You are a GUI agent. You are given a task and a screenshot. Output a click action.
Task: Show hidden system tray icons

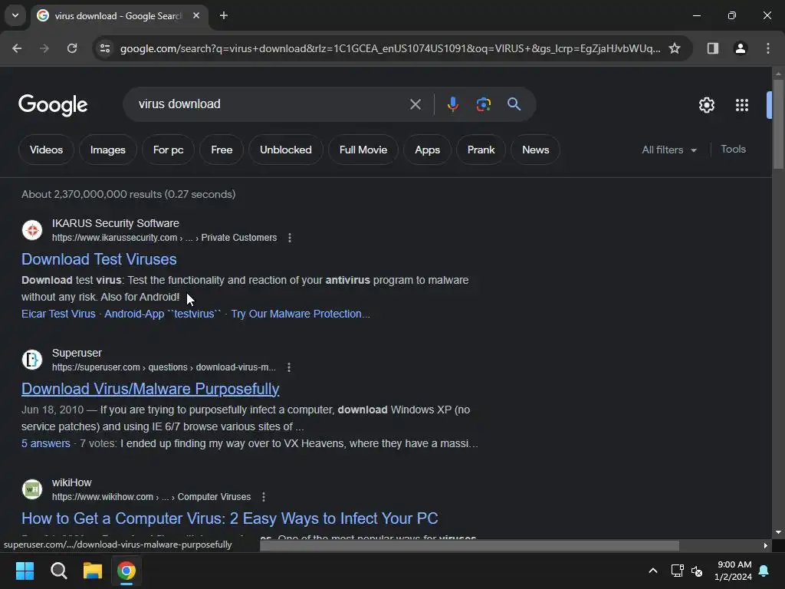click(x=653, y=571)
